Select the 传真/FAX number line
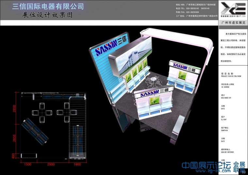Viewport: 248px width, 175px height. click(187, 12)
